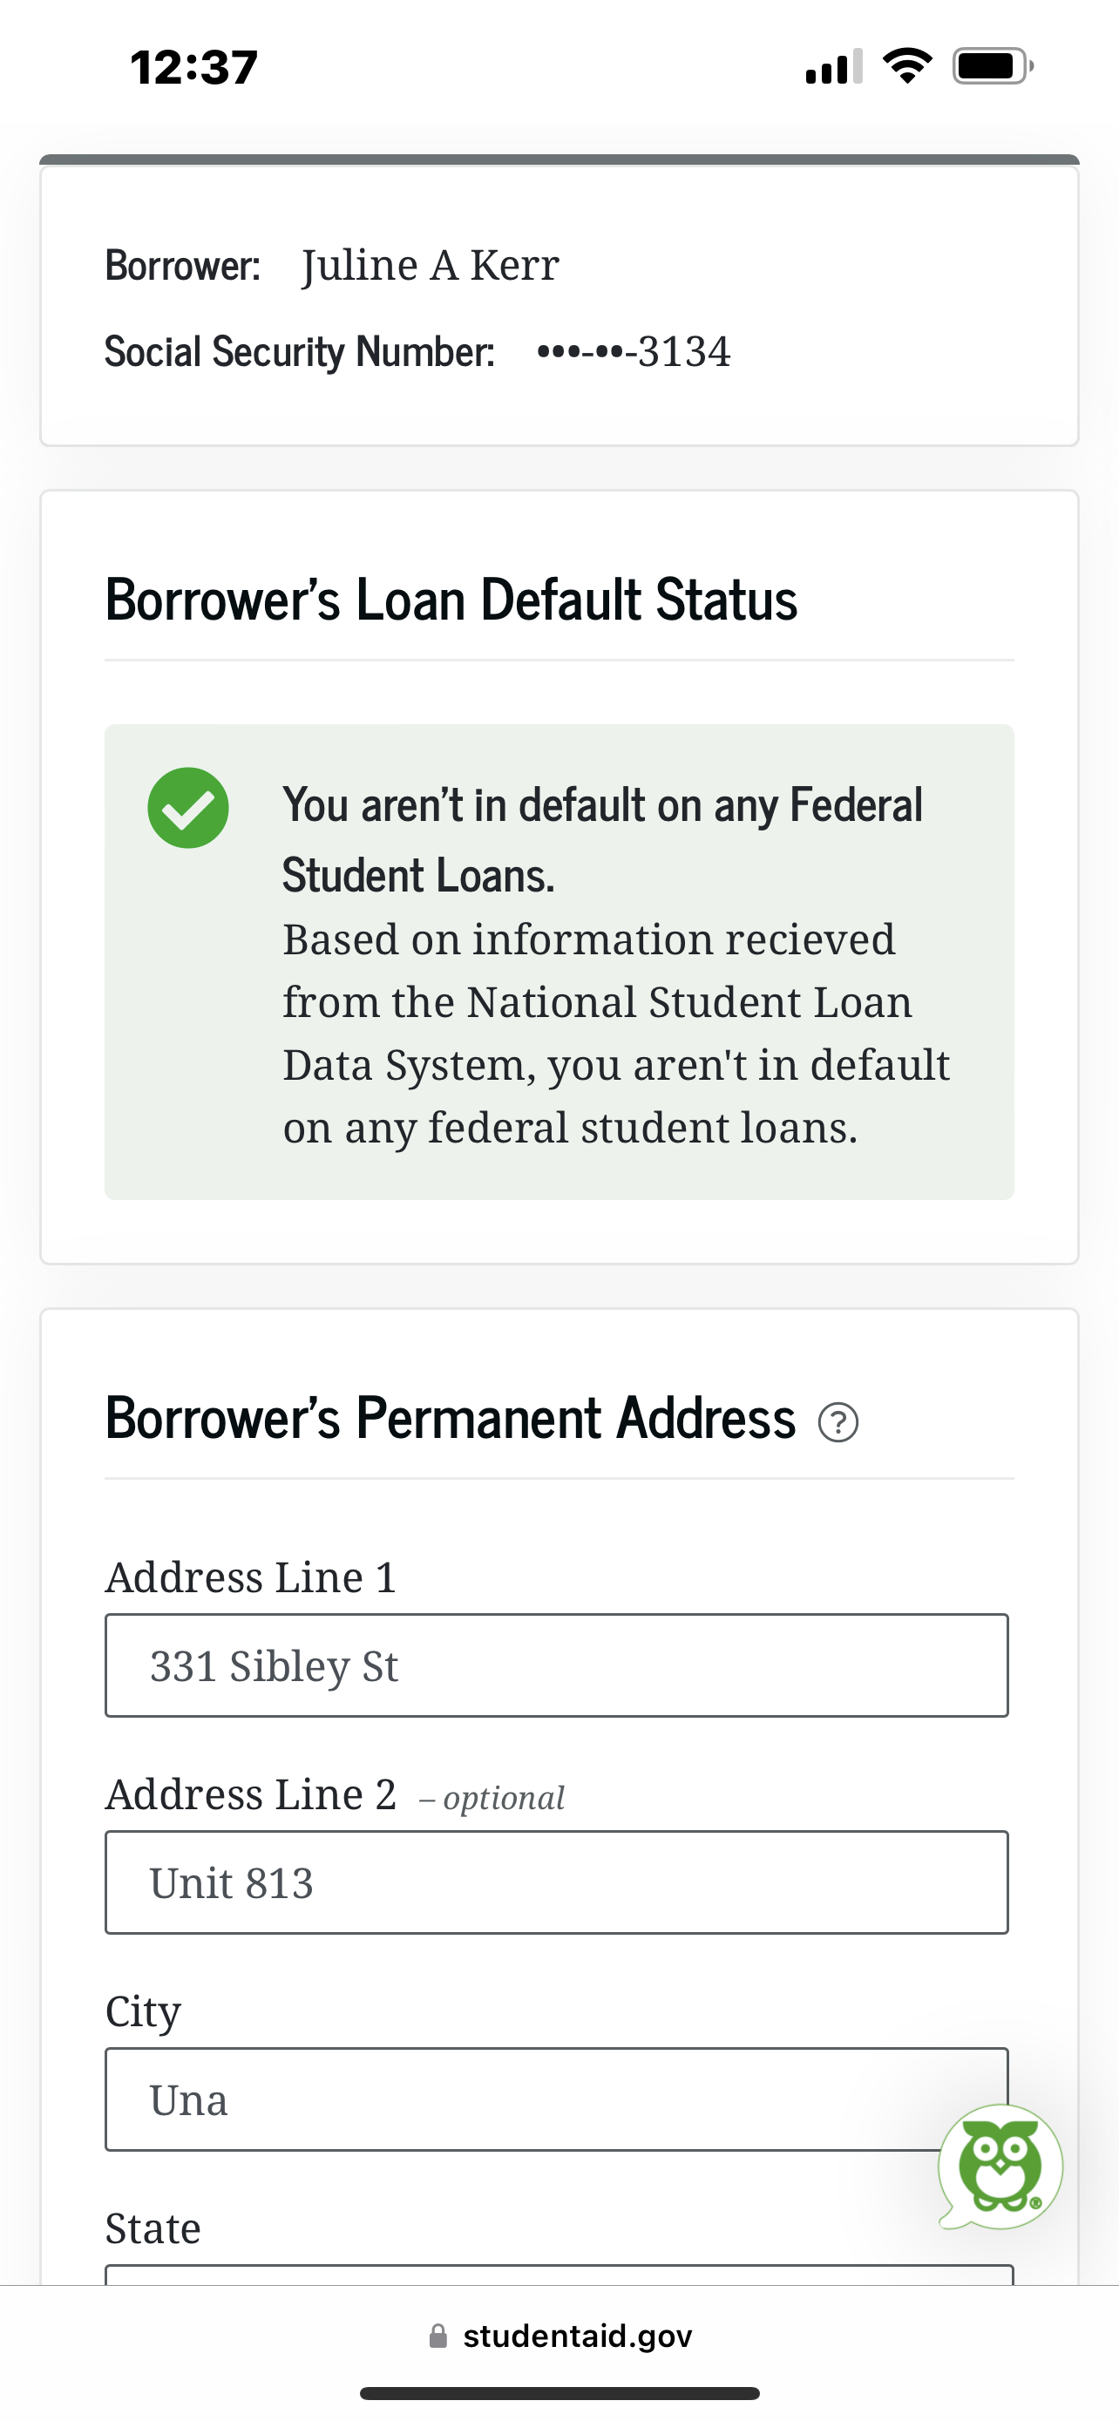Tap the home indicator bar
This screenshot has height=2421, width=1119.
(x=559, y=2393)
